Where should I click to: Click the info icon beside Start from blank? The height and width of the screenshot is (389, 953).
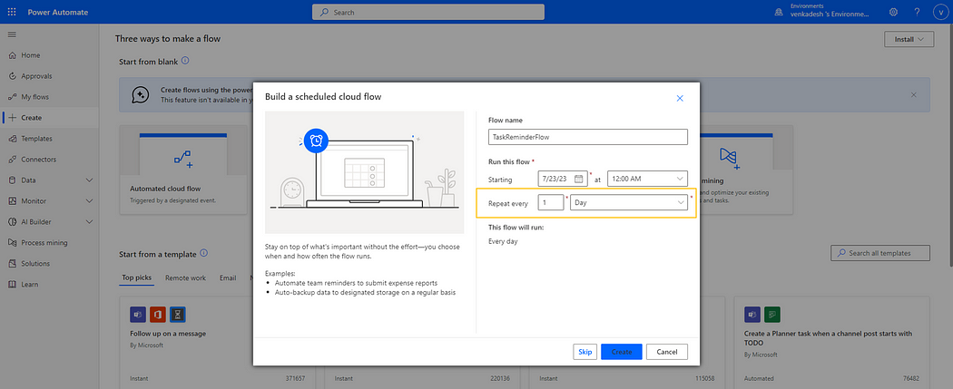185,61
